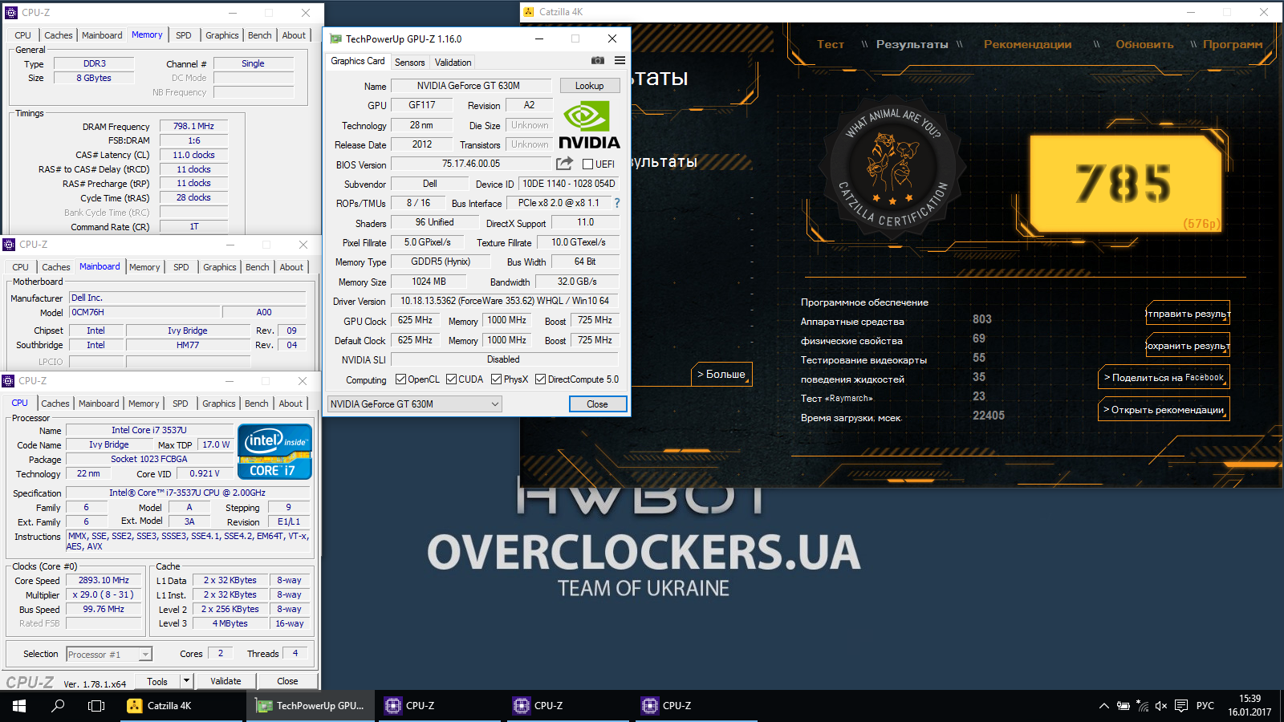Open the NVIDIA GeForce GT 630M GPU dropdown
Image resolution: width=1284 pixels, height=722 pixels.
click(415, 404)
